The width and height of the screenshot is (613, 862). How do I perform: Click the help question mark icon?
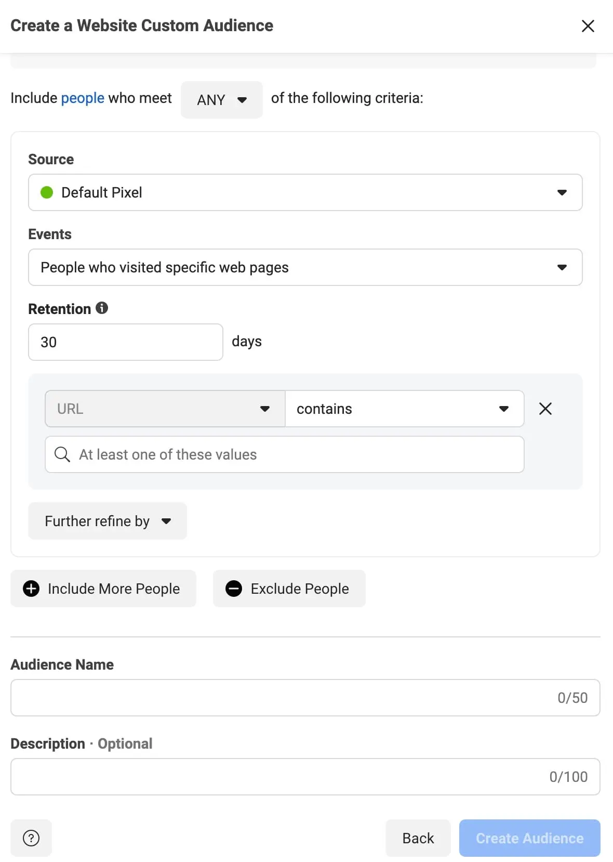(31, 838)
